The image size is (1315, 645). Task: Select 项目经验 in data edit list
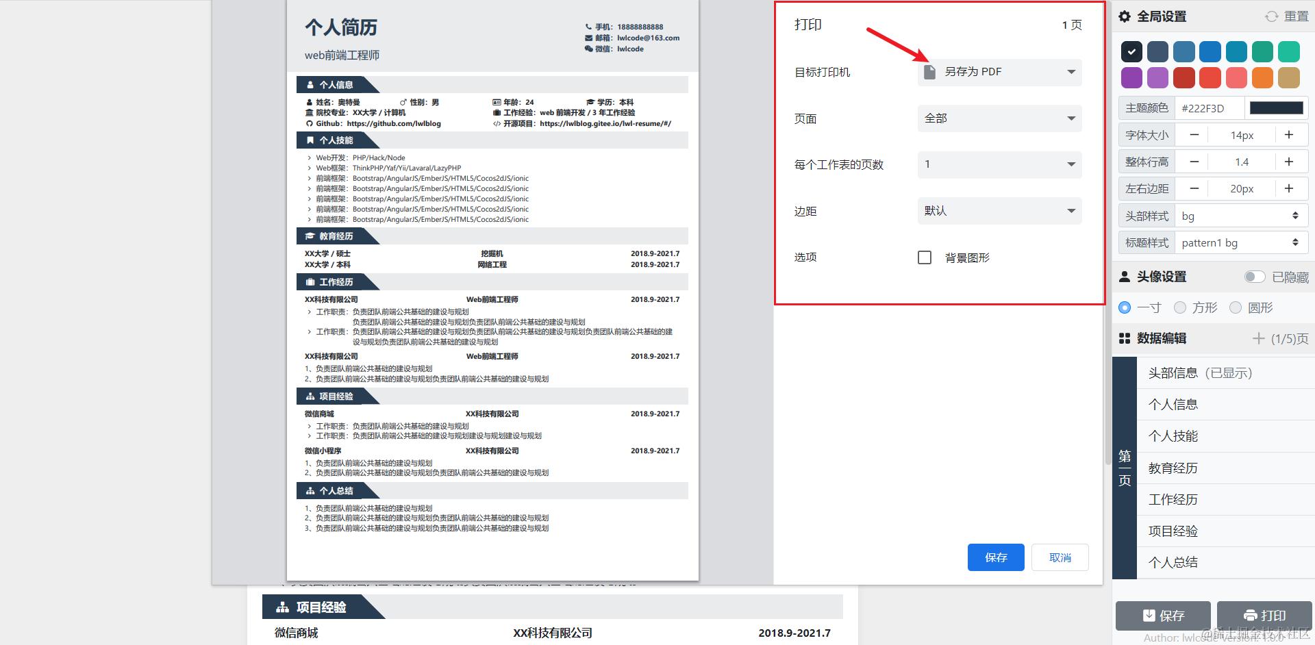pyautogui.click(x=1226, y=531)
